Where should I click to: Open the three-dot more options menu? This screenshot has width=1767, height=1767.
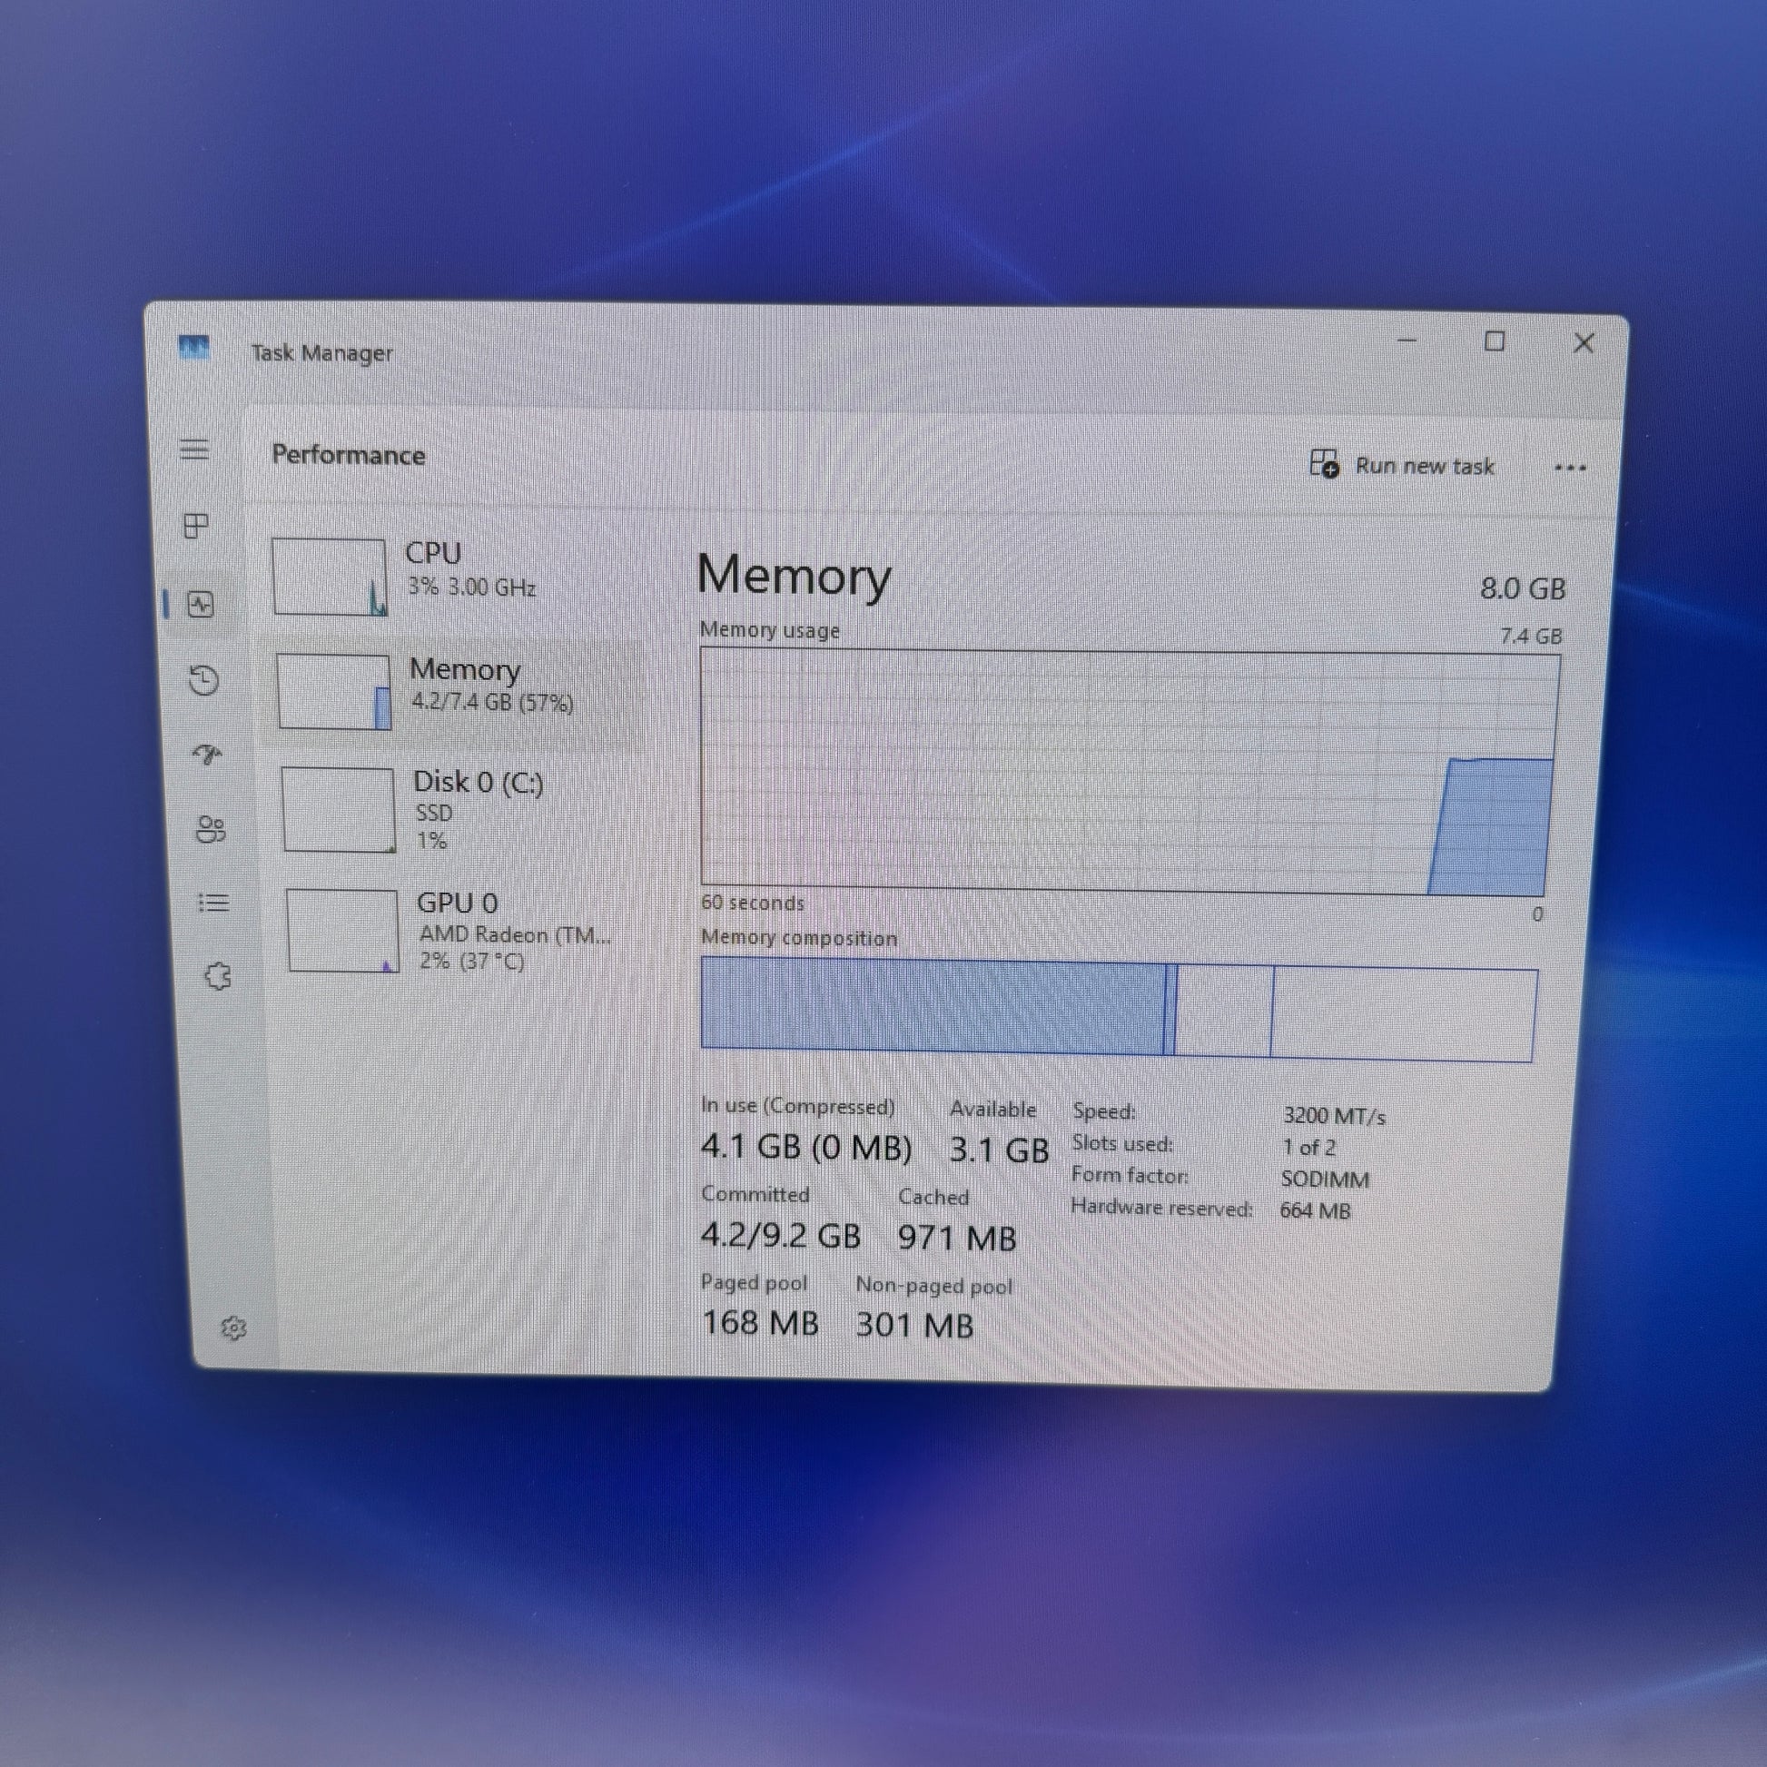click(1569, 469)
